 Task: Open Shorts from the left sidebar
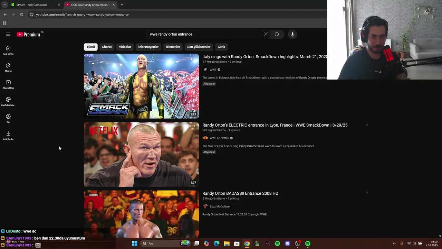(8, 67)
